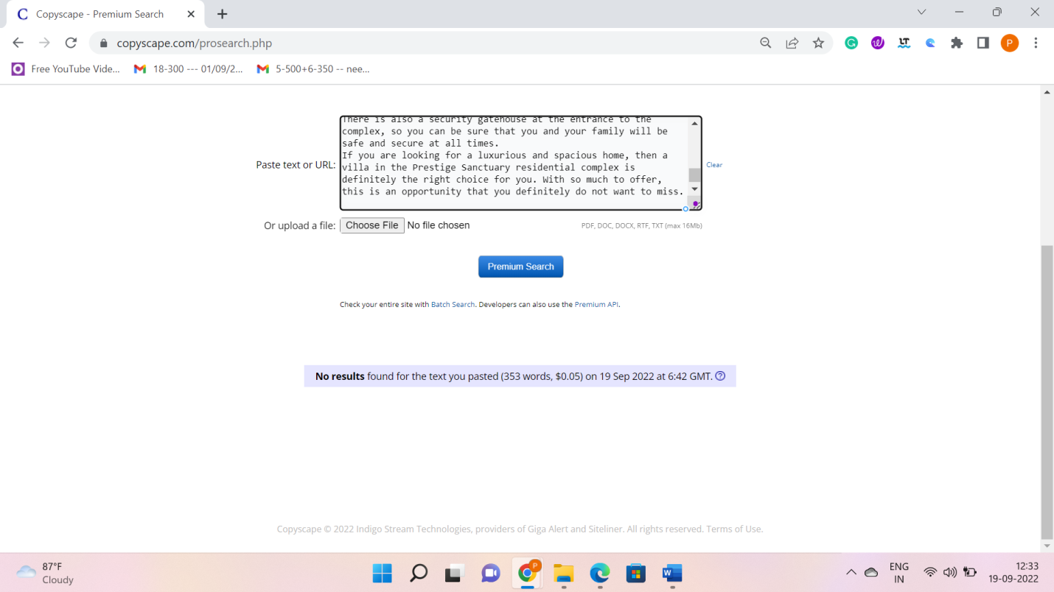1054x592 pixels.
Task: Show hidden system tray icons
Action: pyautogui.click(x=851, y=572)
